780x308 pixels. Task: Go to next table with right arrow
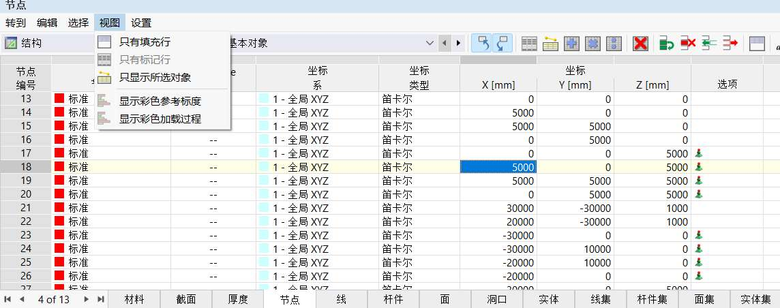458,43
